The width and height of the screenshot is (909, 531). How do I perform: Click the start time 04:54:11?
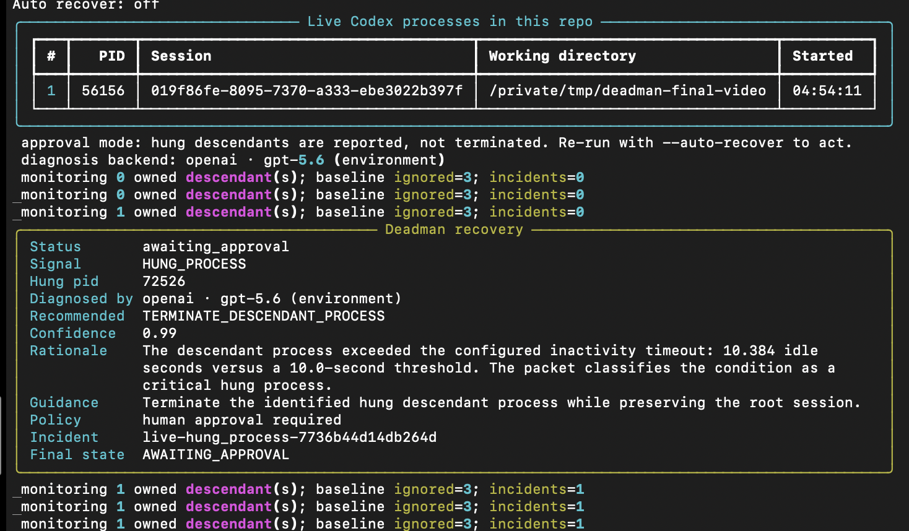827,90
